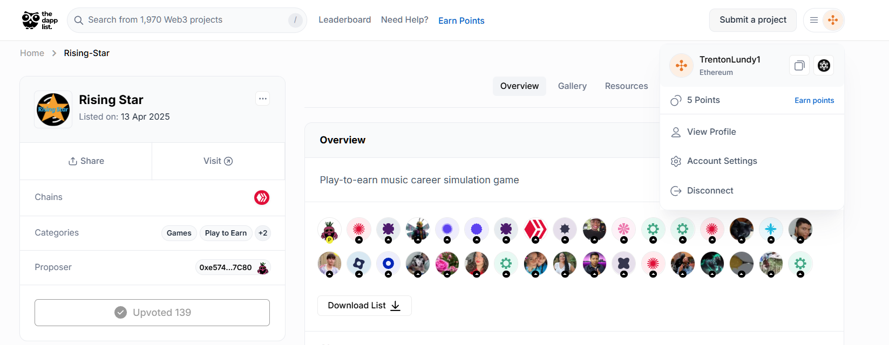Focus the Web3 projects search field
889x345 pixels.
click(x=187, y=20)
